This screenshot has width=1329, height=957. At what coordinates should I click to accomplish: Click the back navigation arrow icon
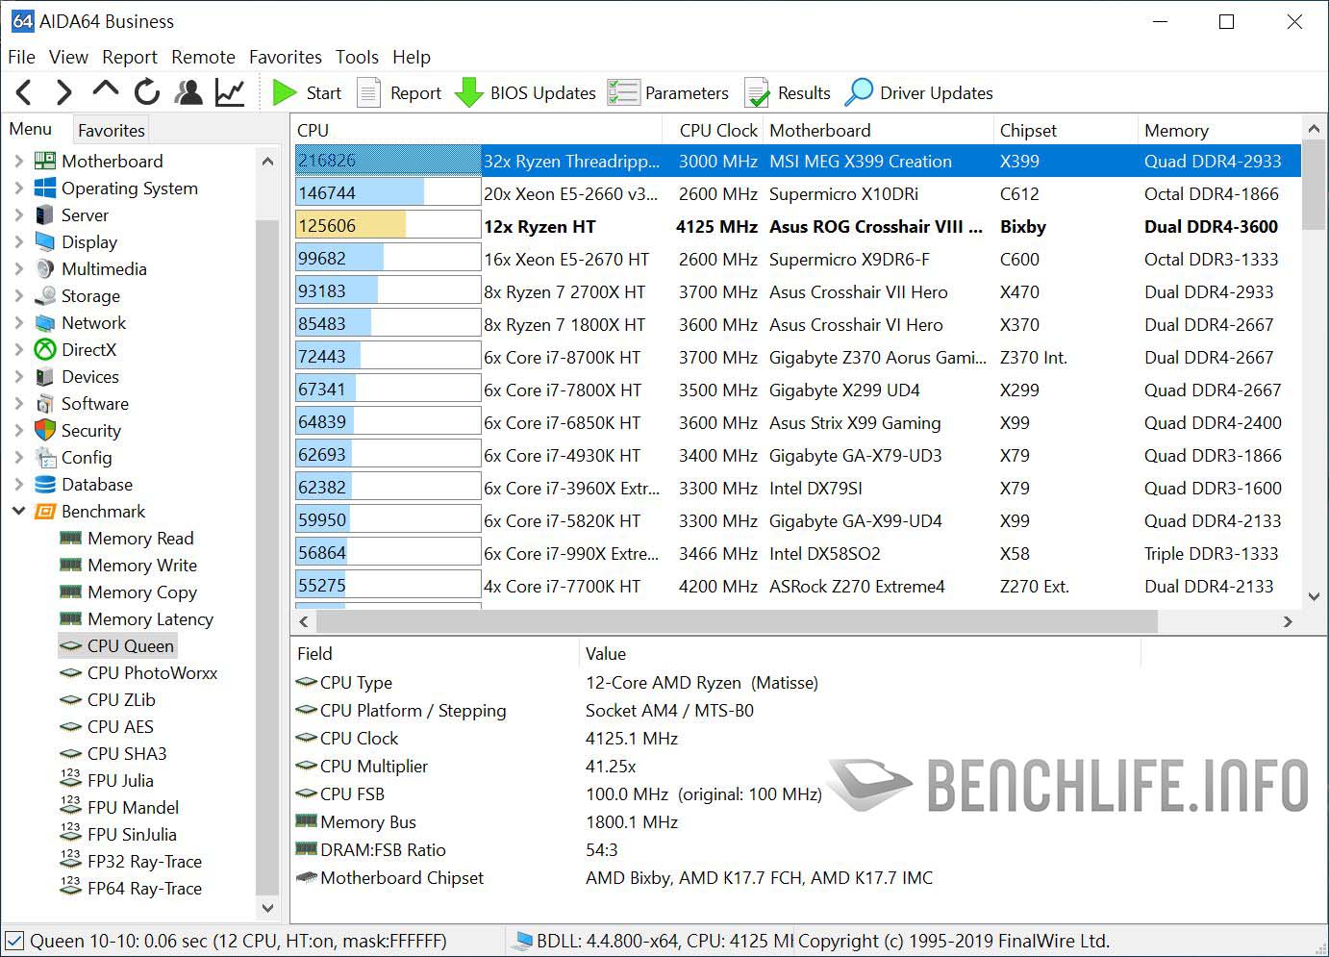23,92
